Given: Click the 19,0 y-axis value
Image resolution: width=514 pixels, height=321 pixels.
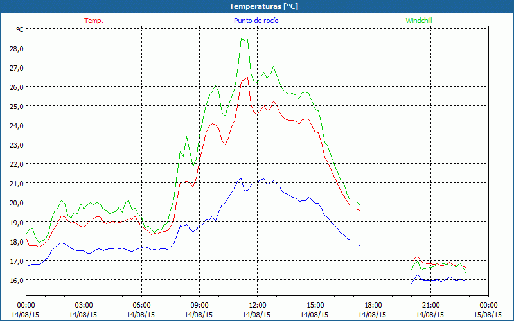Looking at the screenshot, I should click(17, 222).
